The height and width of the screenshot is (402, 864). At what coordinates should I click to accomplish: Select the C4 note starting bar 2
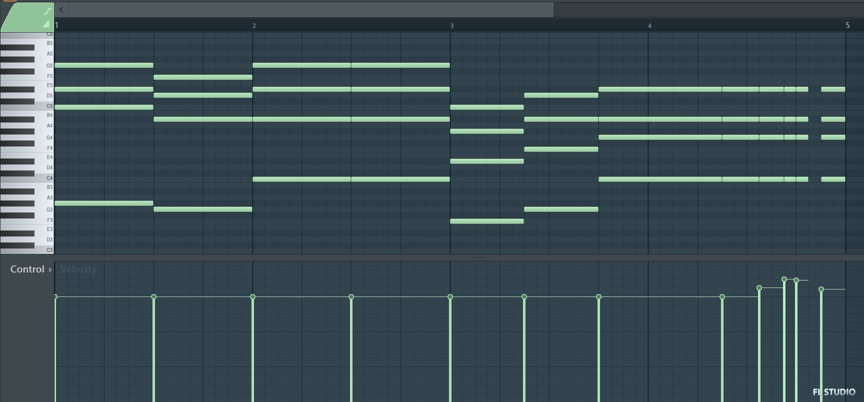301,179
